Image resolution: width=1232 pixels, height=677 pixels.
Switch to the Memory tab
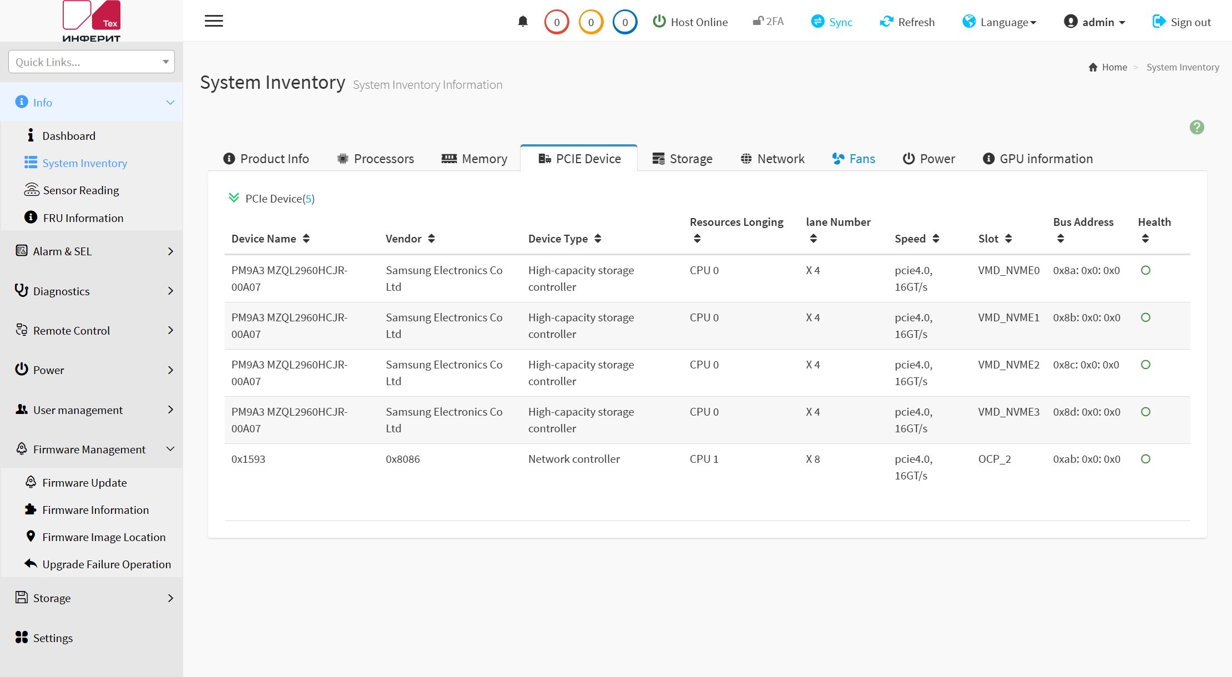click(x=474, y=159)
